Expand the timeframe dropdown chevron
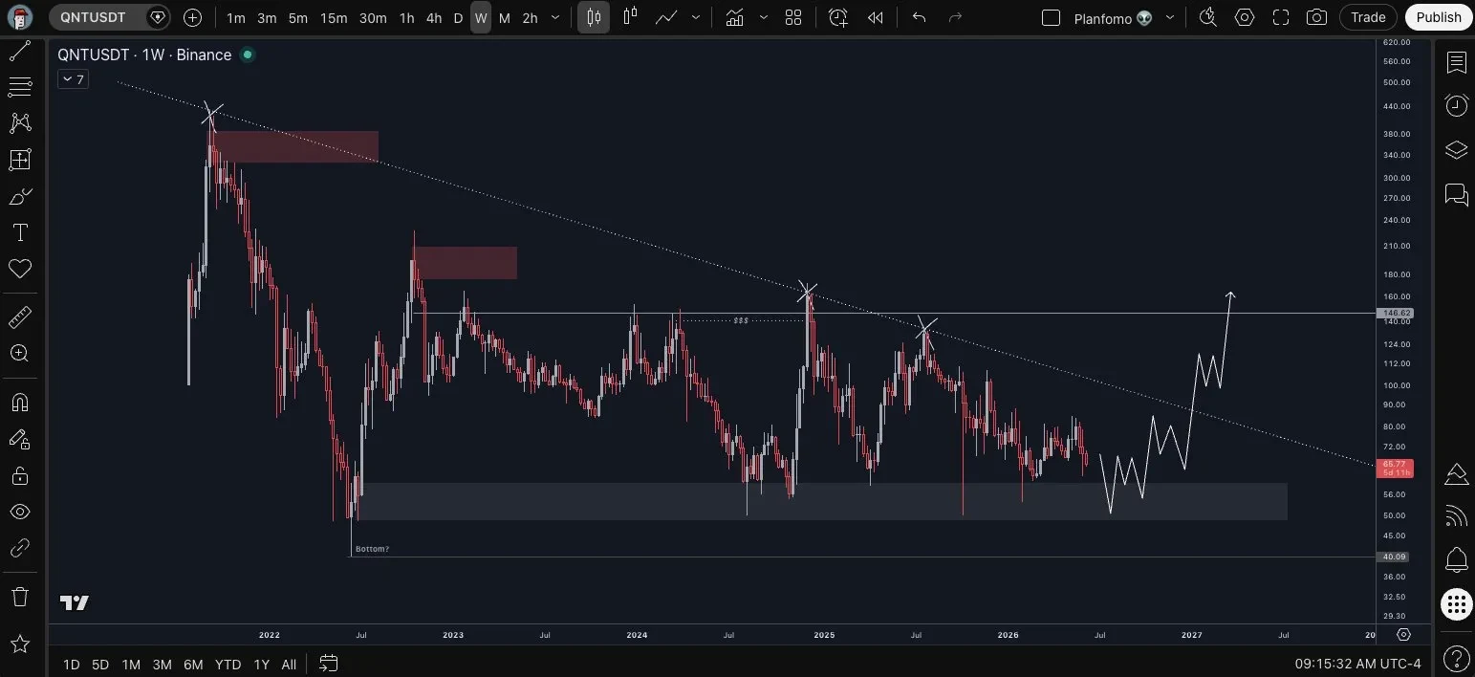 point(555,17)
